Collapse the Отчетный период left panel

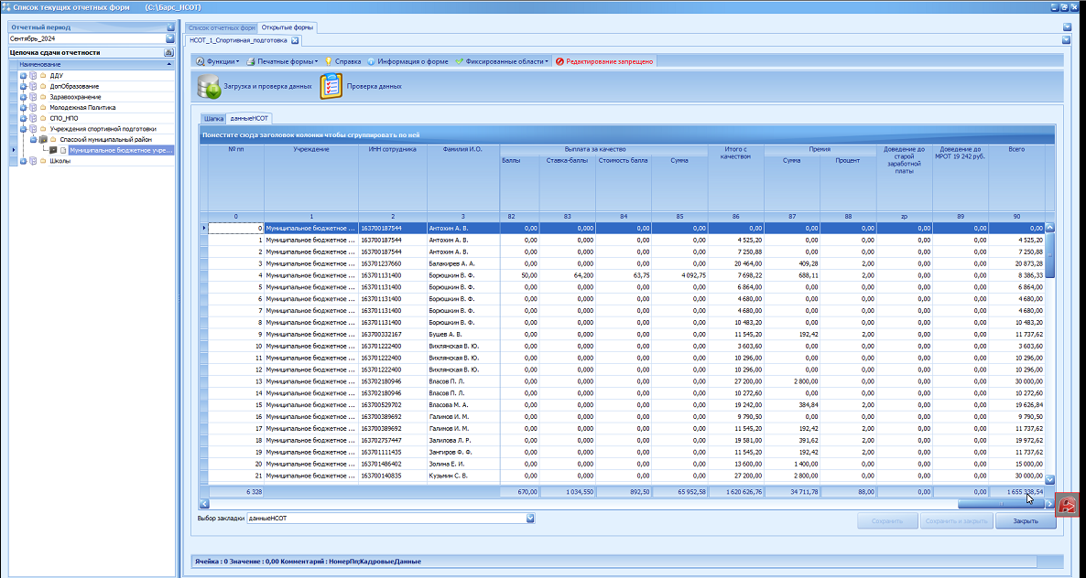(170, 27)
